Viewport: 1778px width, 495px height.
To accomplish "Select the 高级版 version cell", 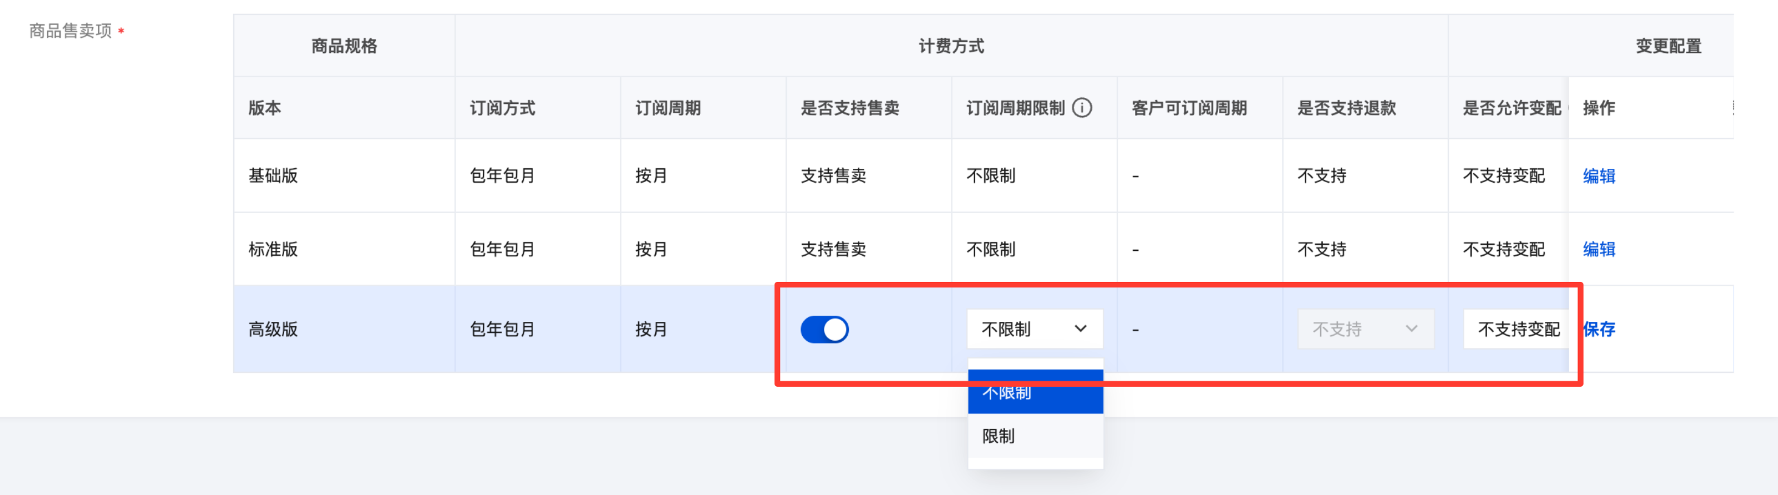I will click(344, 330).
